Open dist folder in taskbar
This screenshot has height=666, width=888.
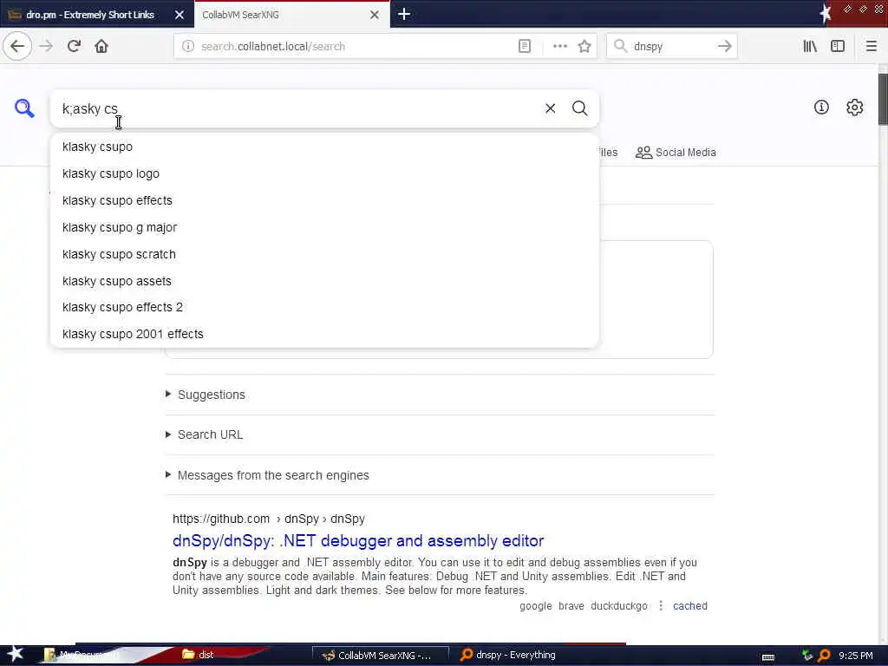(x=199, y=655)
